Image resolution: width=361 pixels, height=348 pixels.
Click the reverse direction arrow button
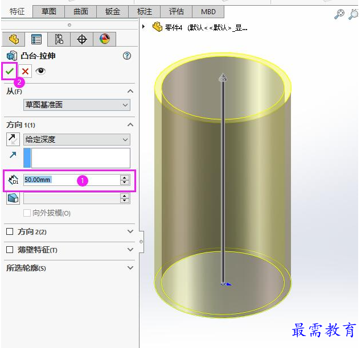[x=13, y=139]
